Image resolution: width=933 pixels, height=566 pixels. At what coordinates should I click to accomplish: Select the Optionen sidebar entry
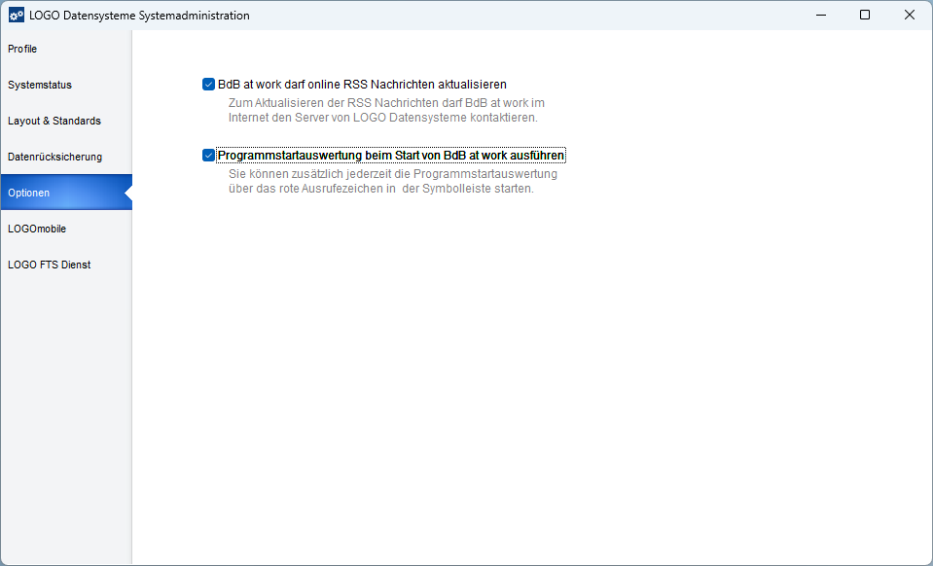coord(66,193)
